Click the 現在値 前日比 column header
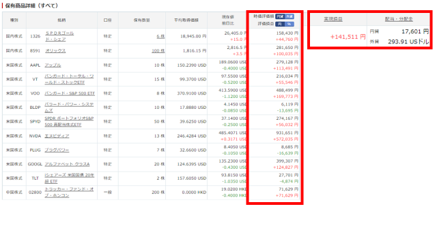Screen dimensions: 437x245 227,20
